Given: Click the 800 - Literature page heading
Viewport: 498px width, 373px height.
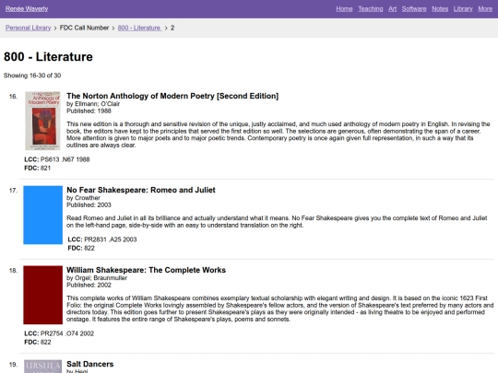Looking at the screenshot, I should (48, 57).
